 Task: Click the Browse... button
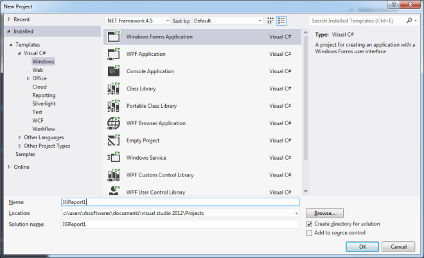point(324,213)
